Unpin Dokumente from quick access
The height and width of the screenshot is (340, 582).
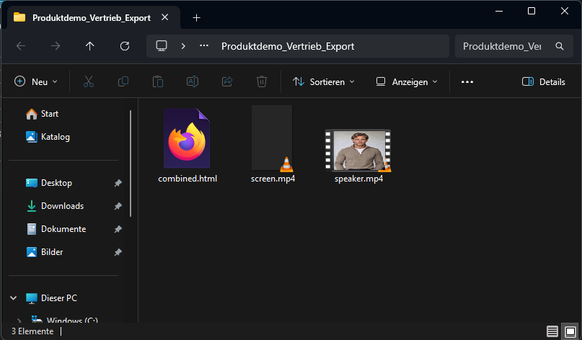tap(118, 229)
